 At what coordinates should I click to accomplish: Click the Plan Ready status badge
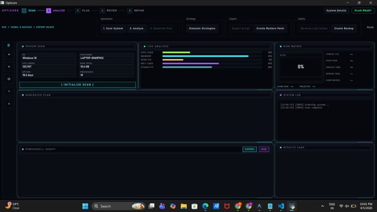coord(363,11)
